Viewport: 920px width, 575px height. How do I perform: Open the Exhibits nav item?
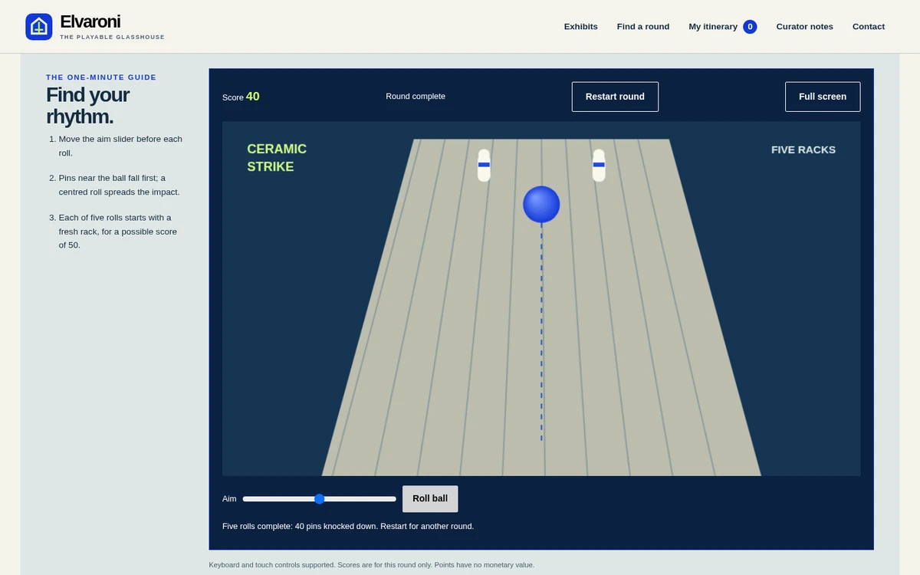point(581,27)
